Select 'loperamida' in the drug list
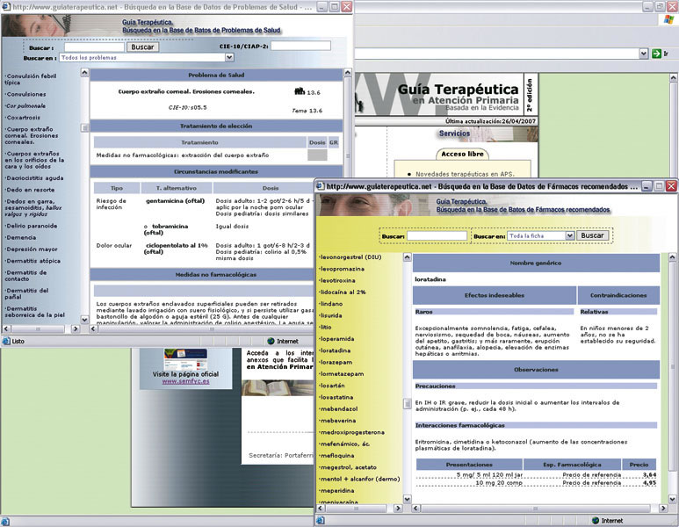Viewport: 679px width, 527px height. click(337, 339)
